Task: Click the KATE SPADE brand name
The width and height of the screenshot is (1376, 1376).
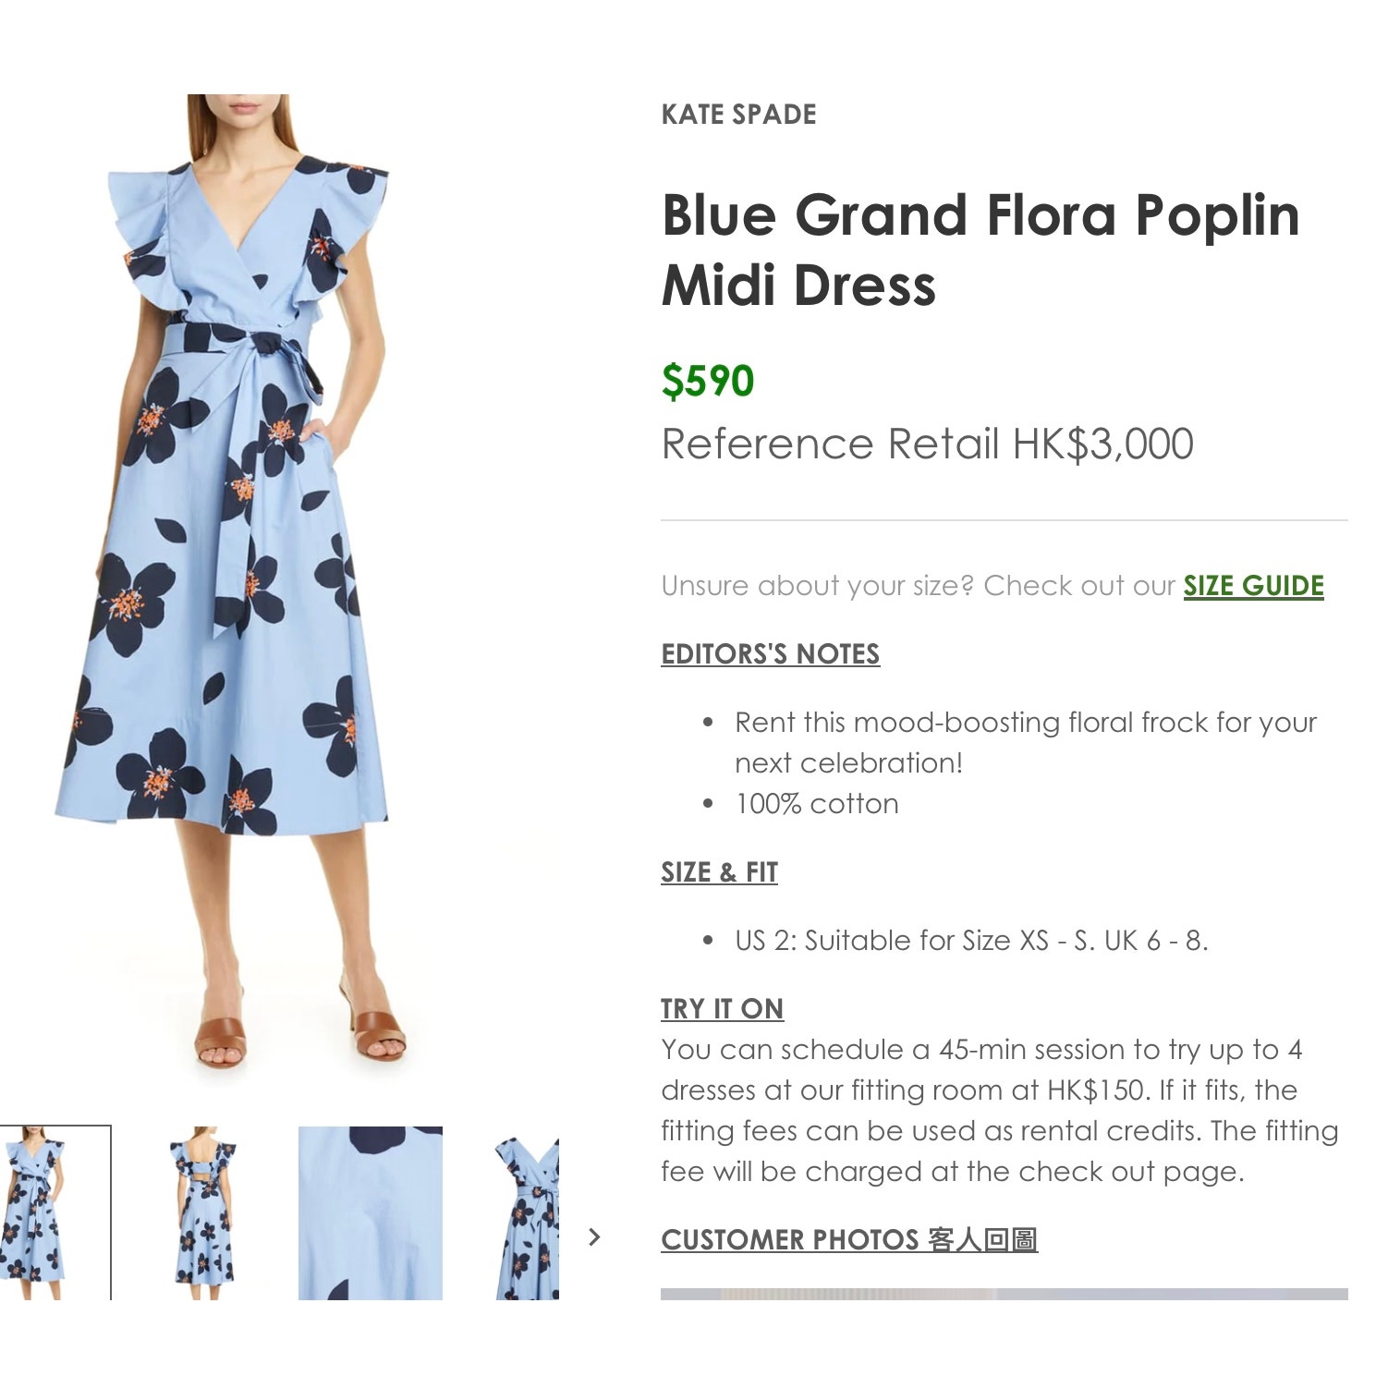Action: pyautogui.click(x=738, y=115)
